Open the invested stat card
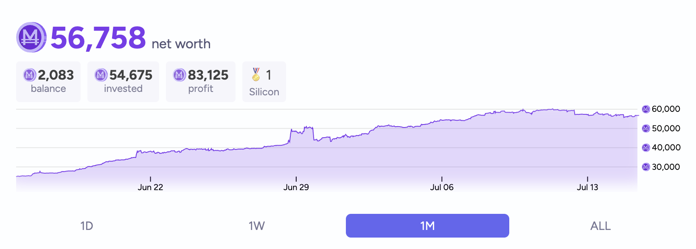Image resolution: width=696 pixels, height=249 pixels. pos(123,82)
